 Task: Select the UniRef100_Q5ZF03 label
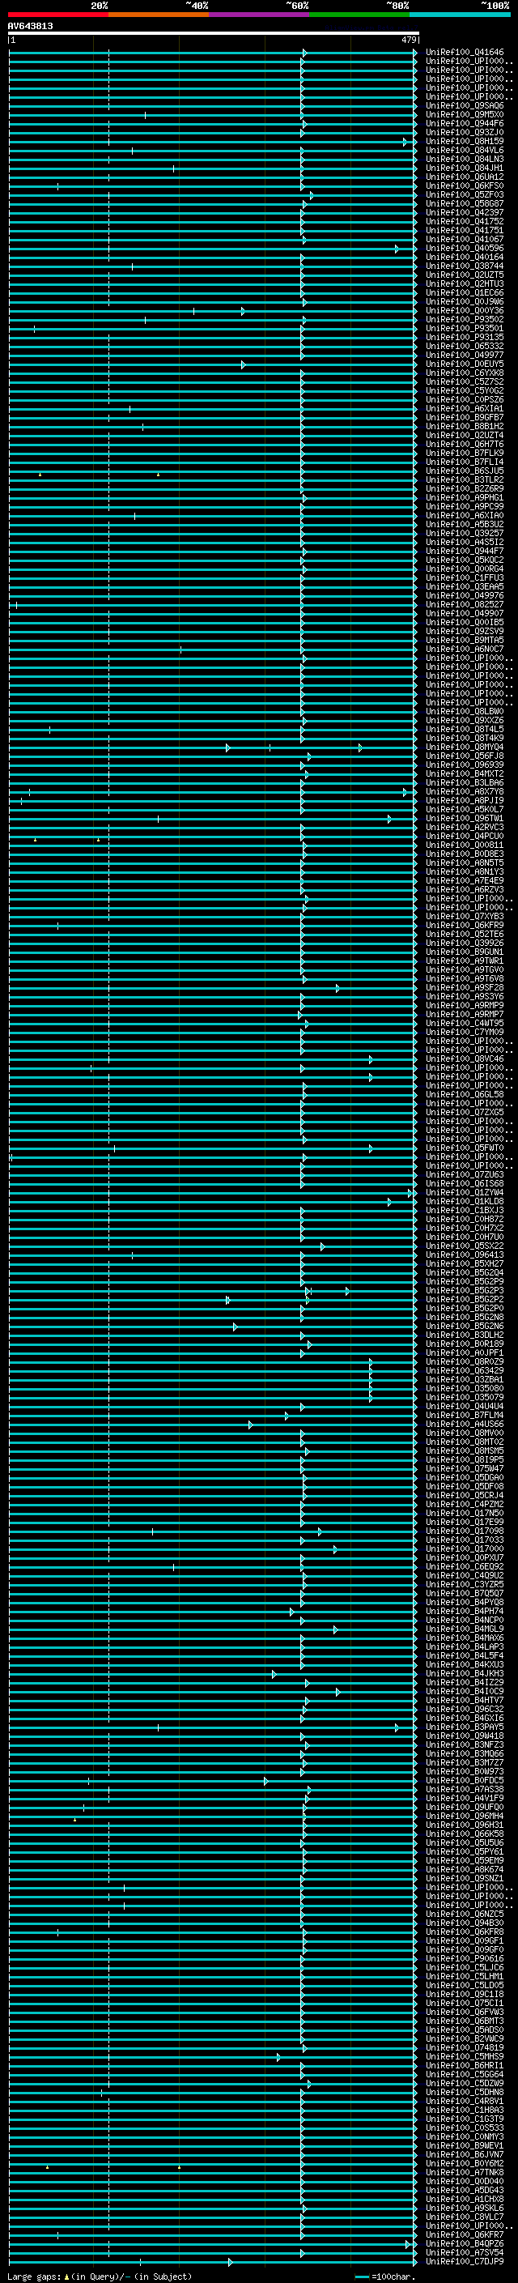[x=465, y=195]
